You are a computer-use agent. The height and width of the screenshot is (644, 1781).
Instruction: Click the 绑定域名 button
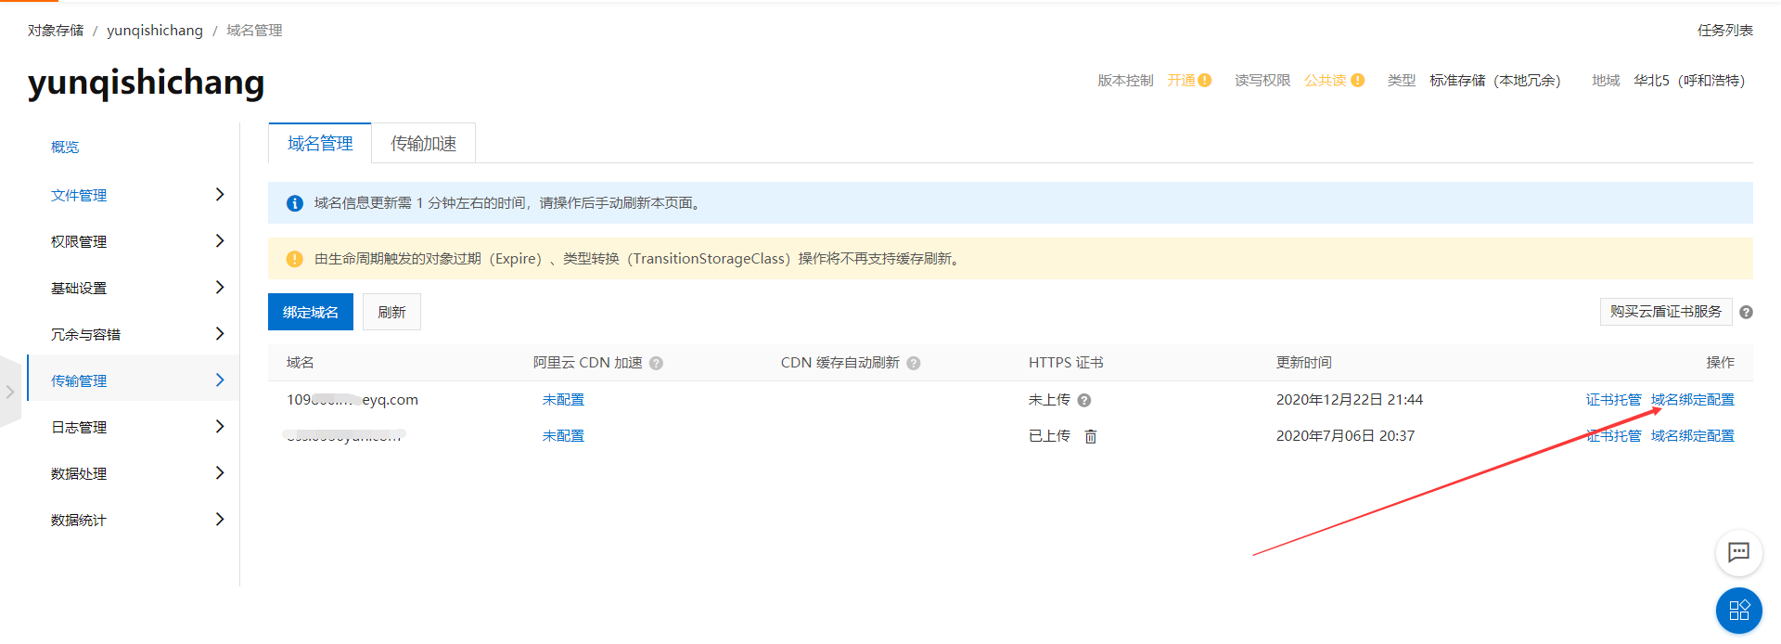pyautogui.click(x=311, y=313)
